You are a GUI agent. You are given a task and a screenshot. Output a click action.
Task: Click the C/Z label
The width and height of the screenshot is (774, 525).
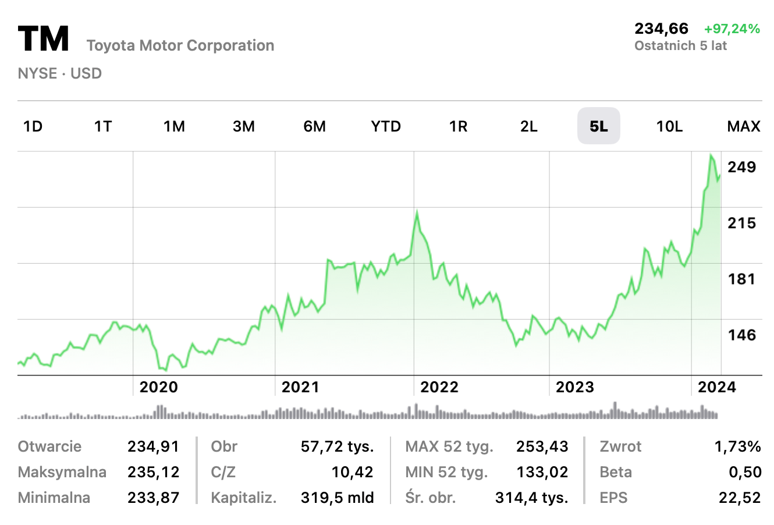[223, 472]
